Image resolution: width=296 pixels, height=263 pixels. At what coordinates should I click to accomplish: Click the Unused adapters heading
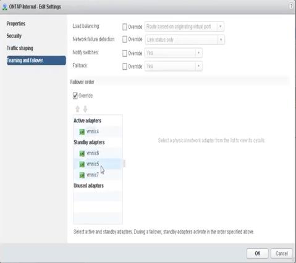click(x=88, y=186)
